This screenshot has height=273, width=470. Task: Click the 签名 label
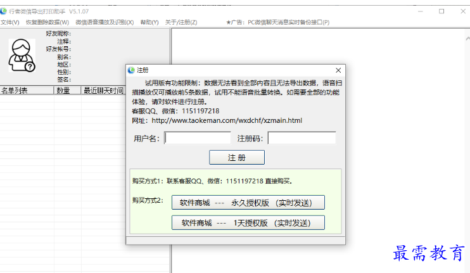pyautogui.click(x=64, y=79)
